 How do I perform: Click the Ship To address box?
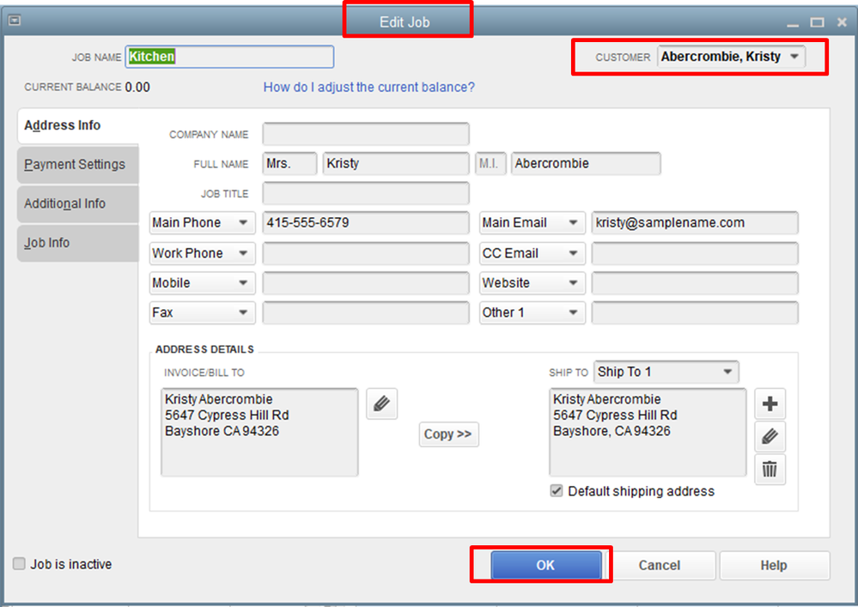pyautogui.click(x=648, y=432)
